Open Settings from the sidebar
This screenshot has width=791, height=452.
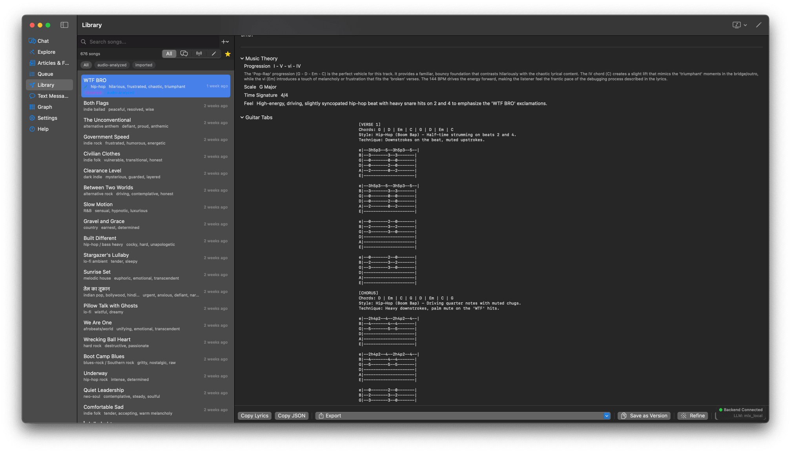coord(49,118)
